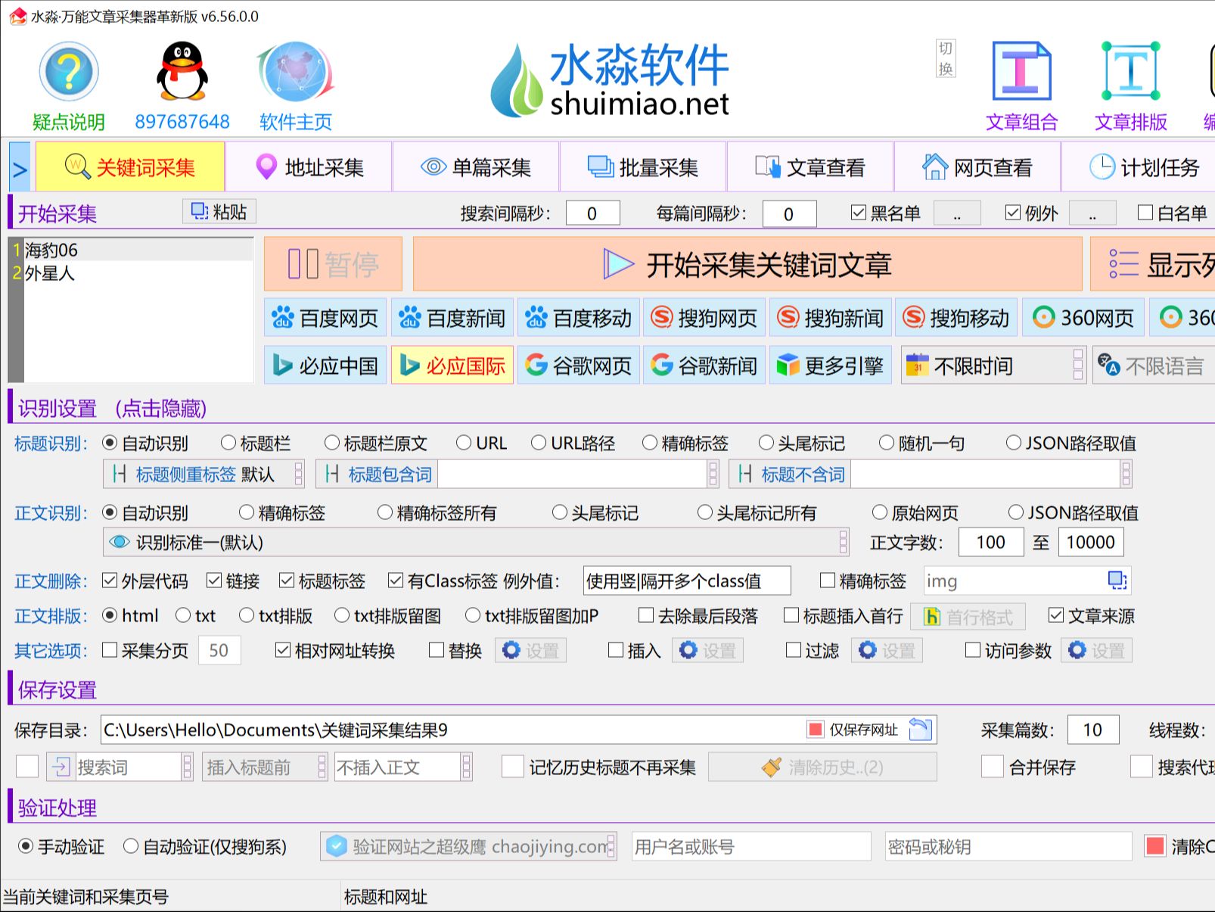Open 不限时间 time range dropdown
Image resolution: width=1215 pixels, height=912 pixels.
993,366
